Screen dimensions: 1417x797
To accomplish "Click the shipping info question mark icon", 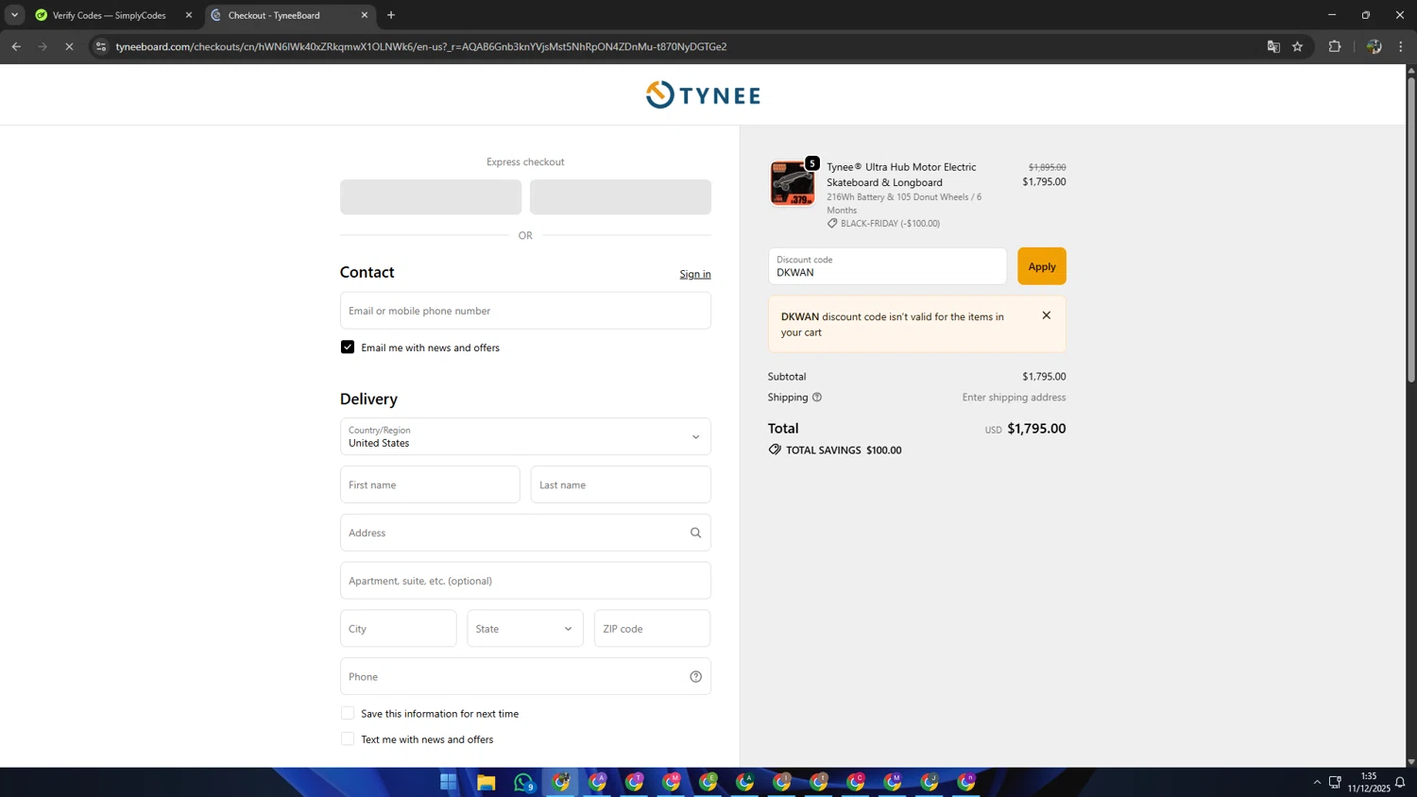I will (x=817, y=398).
